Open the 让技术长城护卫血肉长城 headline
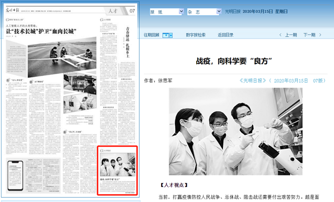 (x=41, y=31)
